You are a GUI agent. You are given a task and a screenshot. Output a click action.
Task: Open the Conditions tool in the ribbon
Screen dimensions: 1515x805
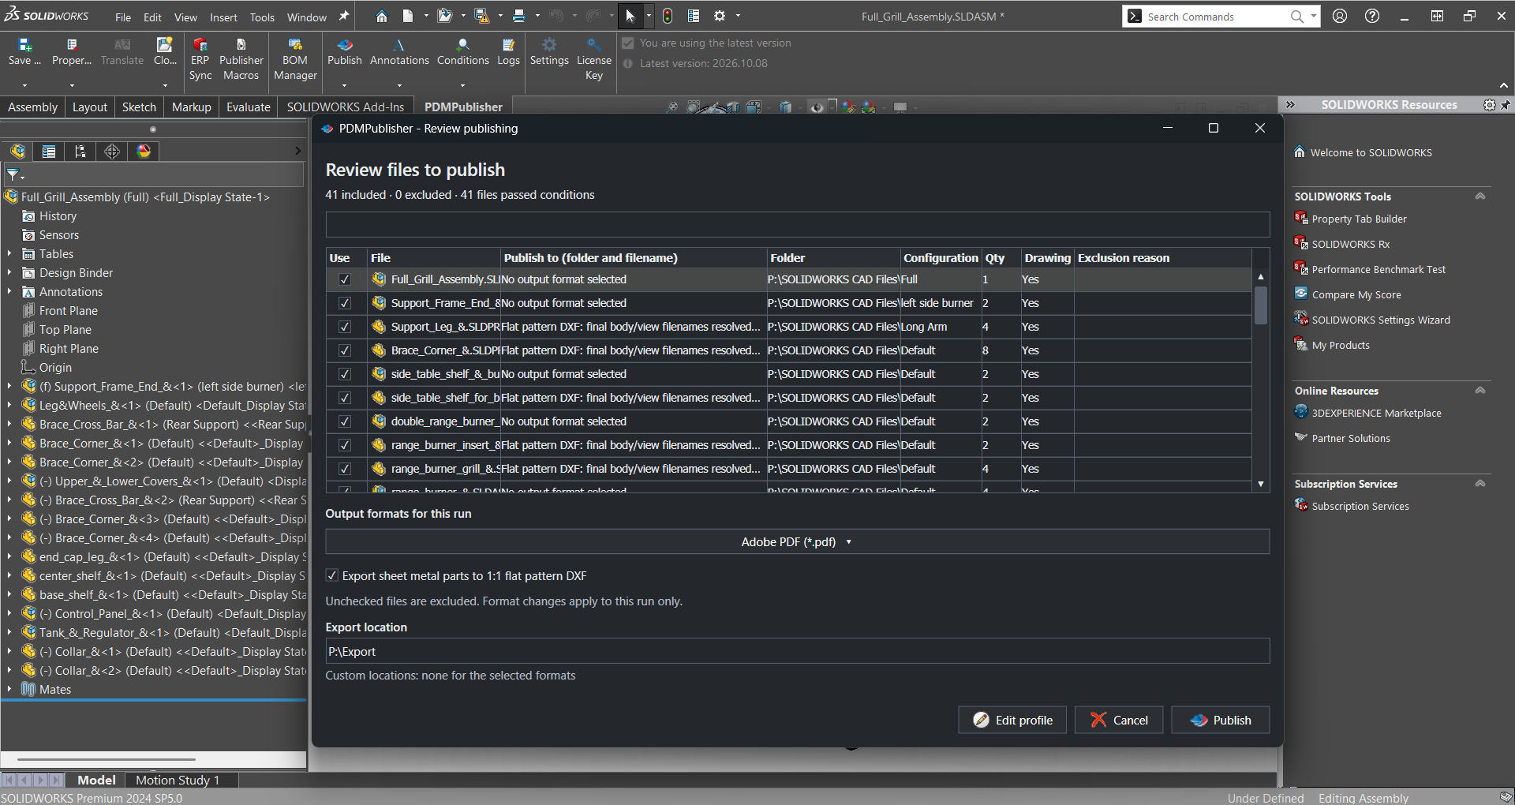coord(463,52)
